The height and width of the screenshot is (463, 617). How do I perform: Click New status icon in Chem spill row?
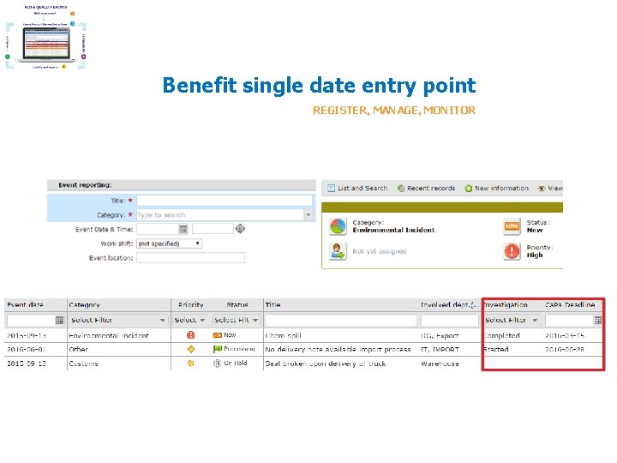tap(217, 335)
